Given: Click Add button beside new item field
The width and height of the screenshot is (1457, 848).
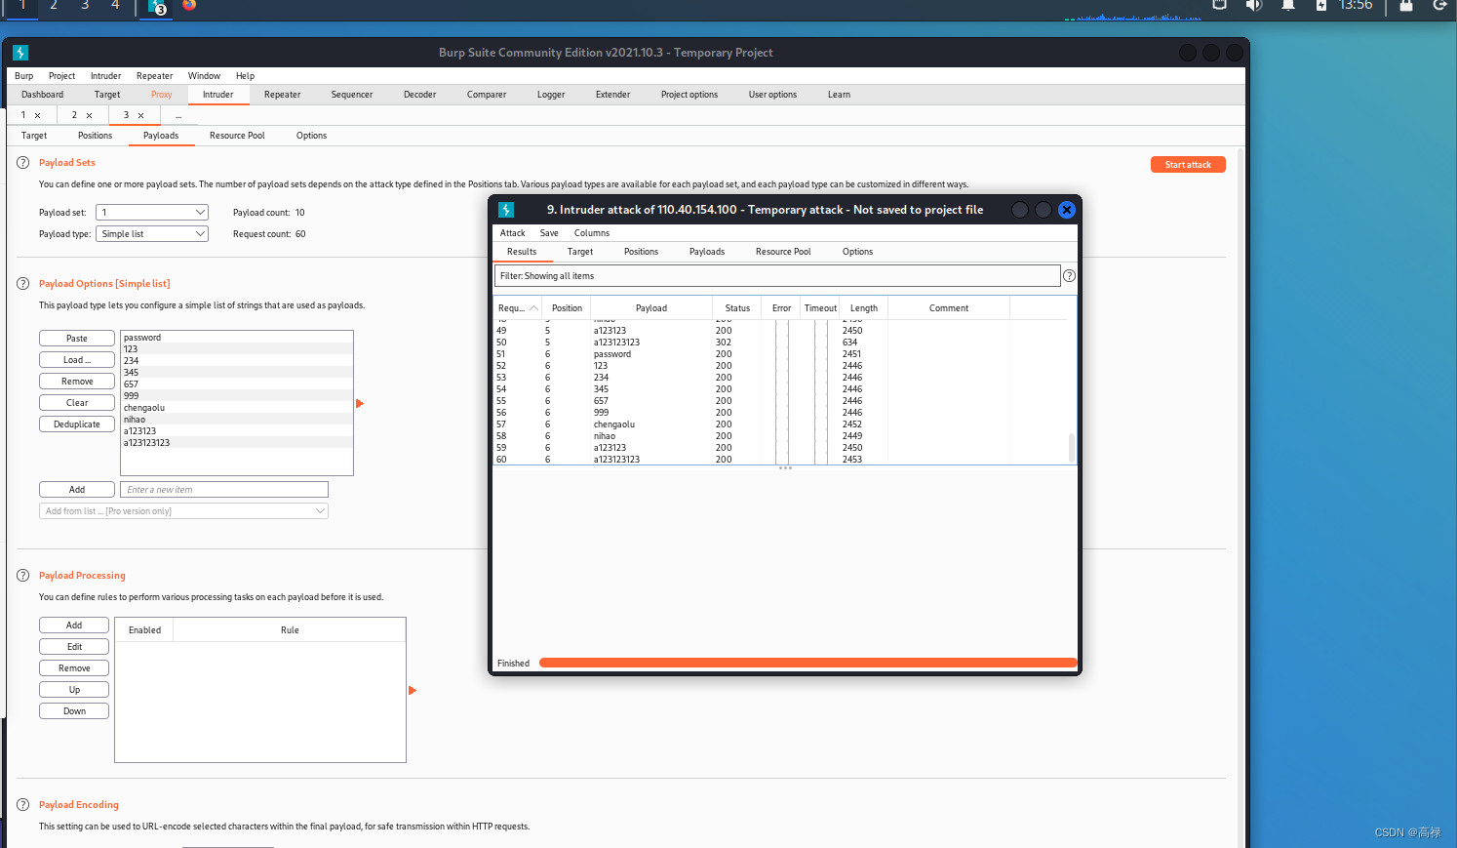Looking at the screenshot, I should point(77,490).
